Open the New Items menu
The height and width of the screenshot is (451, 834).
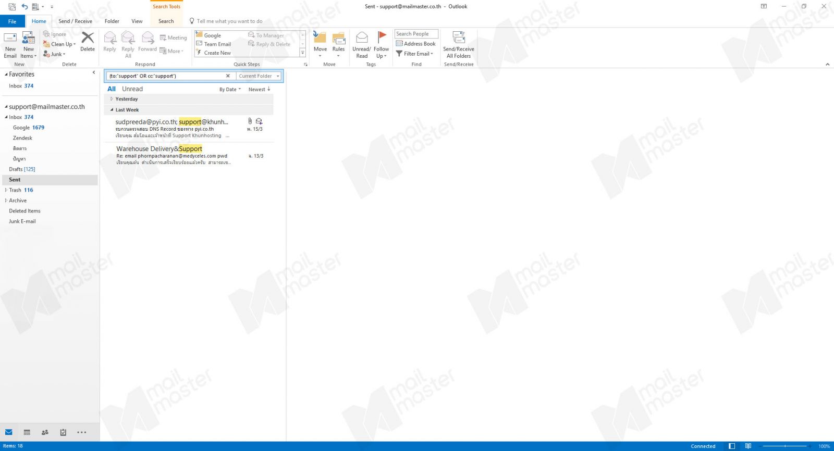tap(28, 45)
